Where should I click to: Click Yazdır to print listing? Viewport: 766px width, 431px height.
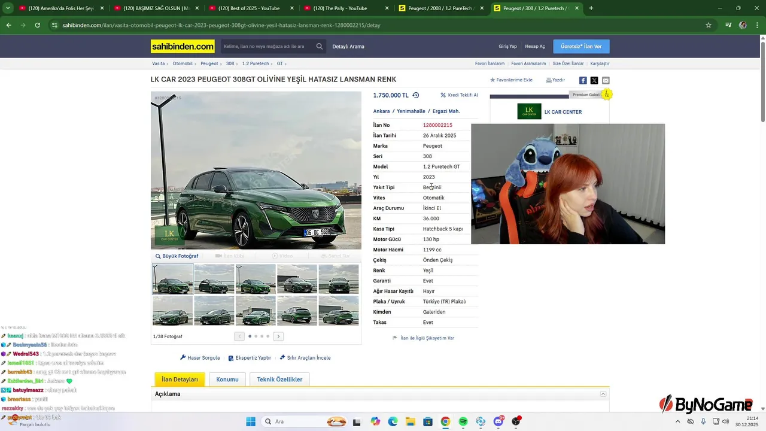[x=555, y=80]
